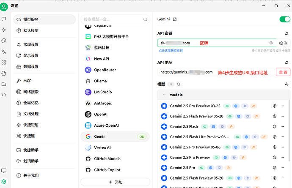Click the 重置 reset address button

click(x=283, y=72)
